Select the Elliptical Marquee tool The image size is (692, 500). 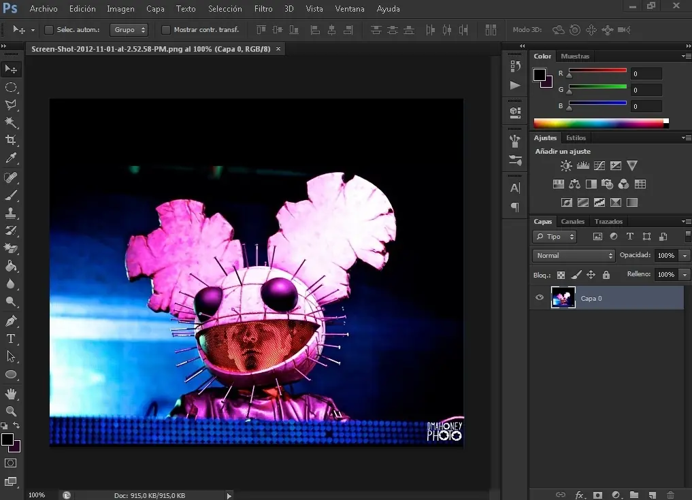tap(11, 87)
